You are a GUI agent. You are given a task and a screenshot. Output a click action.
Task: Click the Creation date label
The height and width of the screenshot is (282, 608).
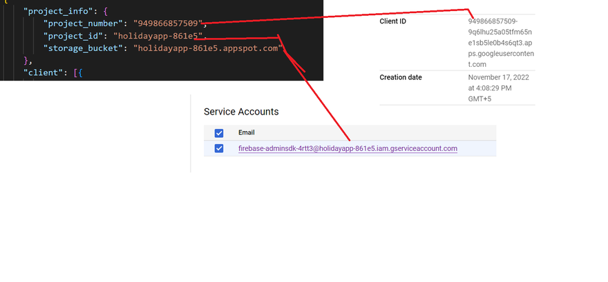(401, 77)
